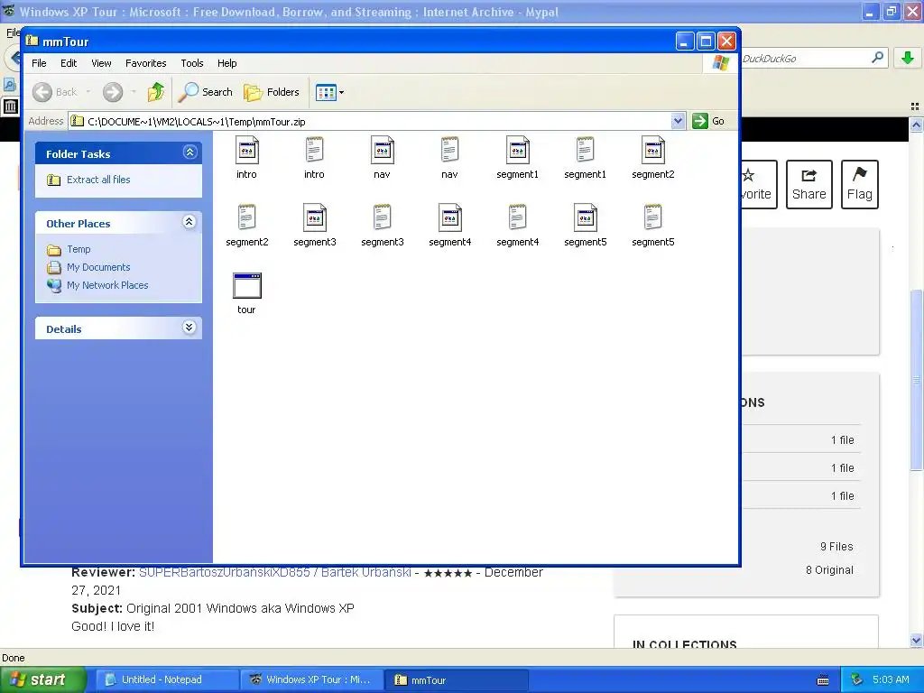
Task: Open My Documents from Other Places
Action: point(98,267)
